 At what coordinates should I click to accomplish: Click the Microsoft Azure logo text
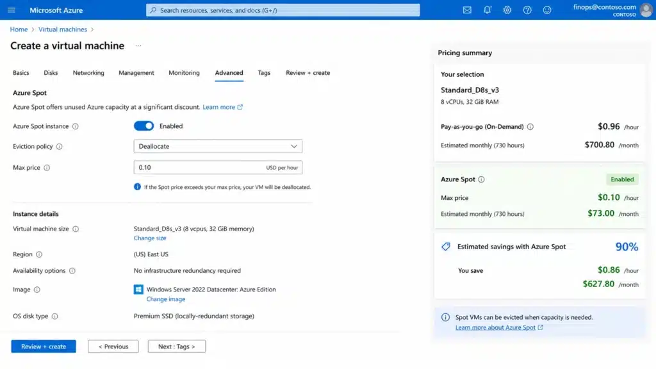[x=56, y=10]
